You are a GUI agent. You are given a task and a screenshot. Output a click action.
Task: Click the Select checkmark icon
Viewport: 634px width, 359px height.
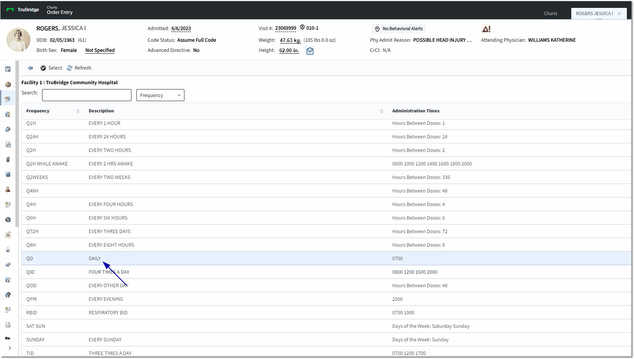(x=43, y=68)
